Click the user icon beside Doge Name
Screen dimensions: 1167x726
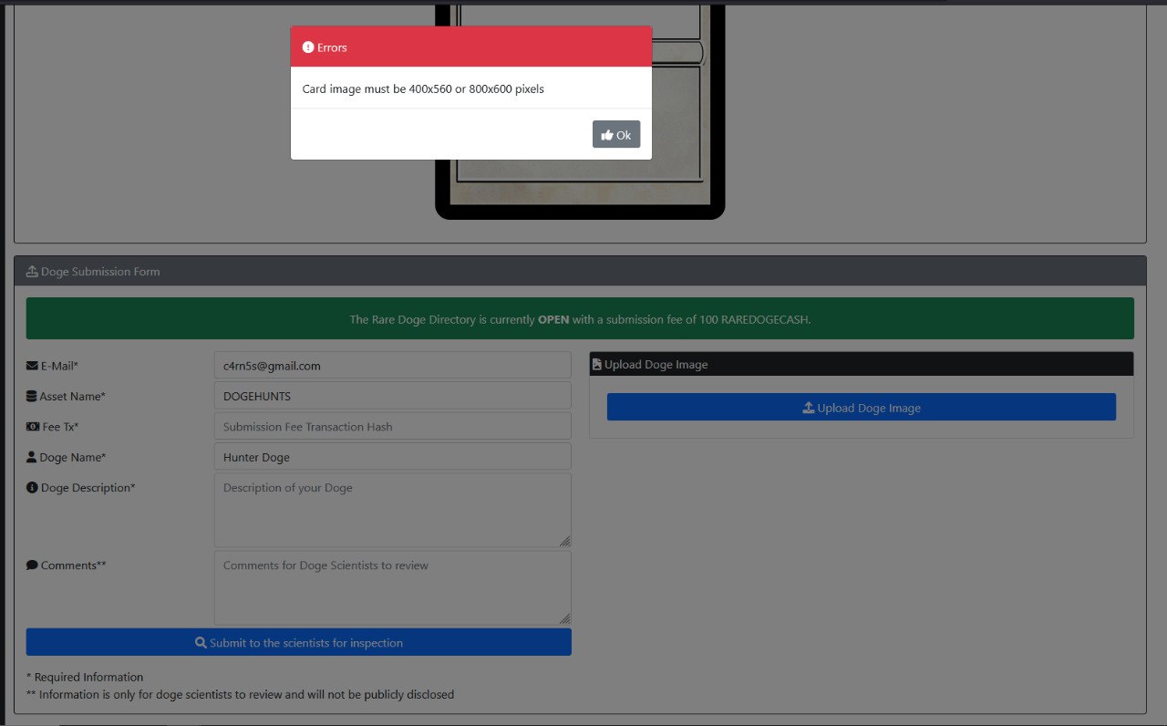(32, 457)
